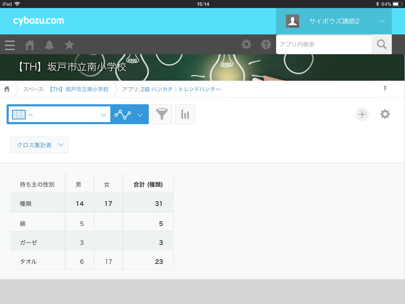
Task: Click the search magnifier button
Action: [x=382, y=45]
